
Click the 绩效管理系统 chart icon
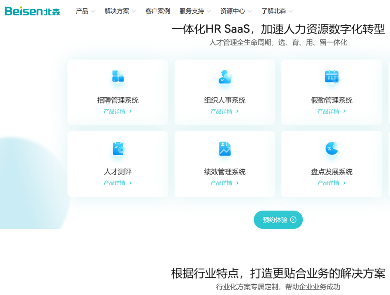(225, 149)
